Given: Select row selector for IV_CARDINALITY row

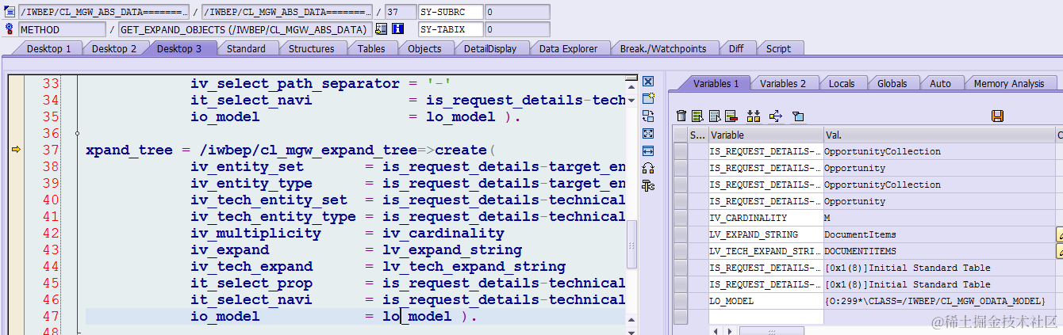Looking at the screenshot, I should pos(680,218).
